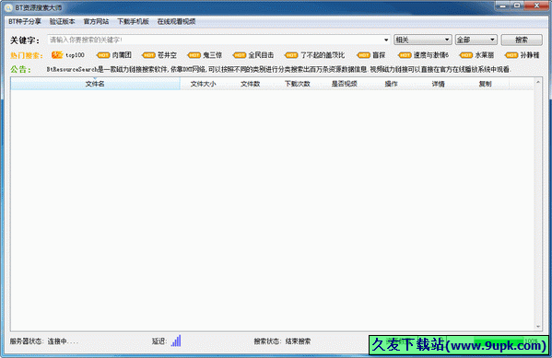Click the HOT badge beside 鬼三惊
This screenshot has width=552, height=358.
pos(194,55)
